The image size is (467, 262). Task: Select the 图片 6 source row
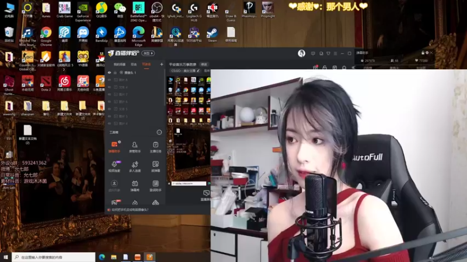[135, 101]
